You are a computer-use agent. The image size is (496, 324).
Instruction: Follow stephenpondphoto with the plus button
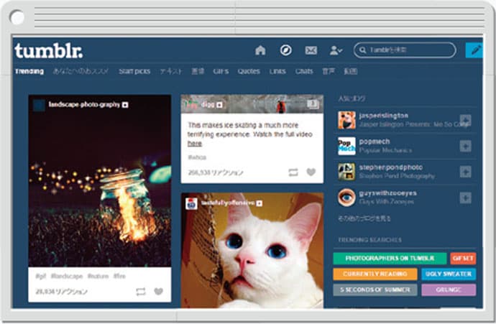(465, 172)
